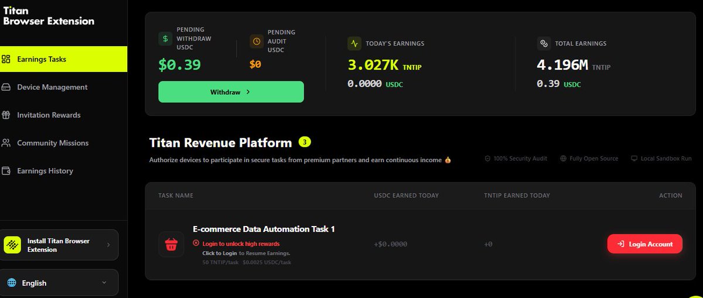703x298 pixels.
Task: Click the Login to unlock high rewards text
Action: (241, 244)
